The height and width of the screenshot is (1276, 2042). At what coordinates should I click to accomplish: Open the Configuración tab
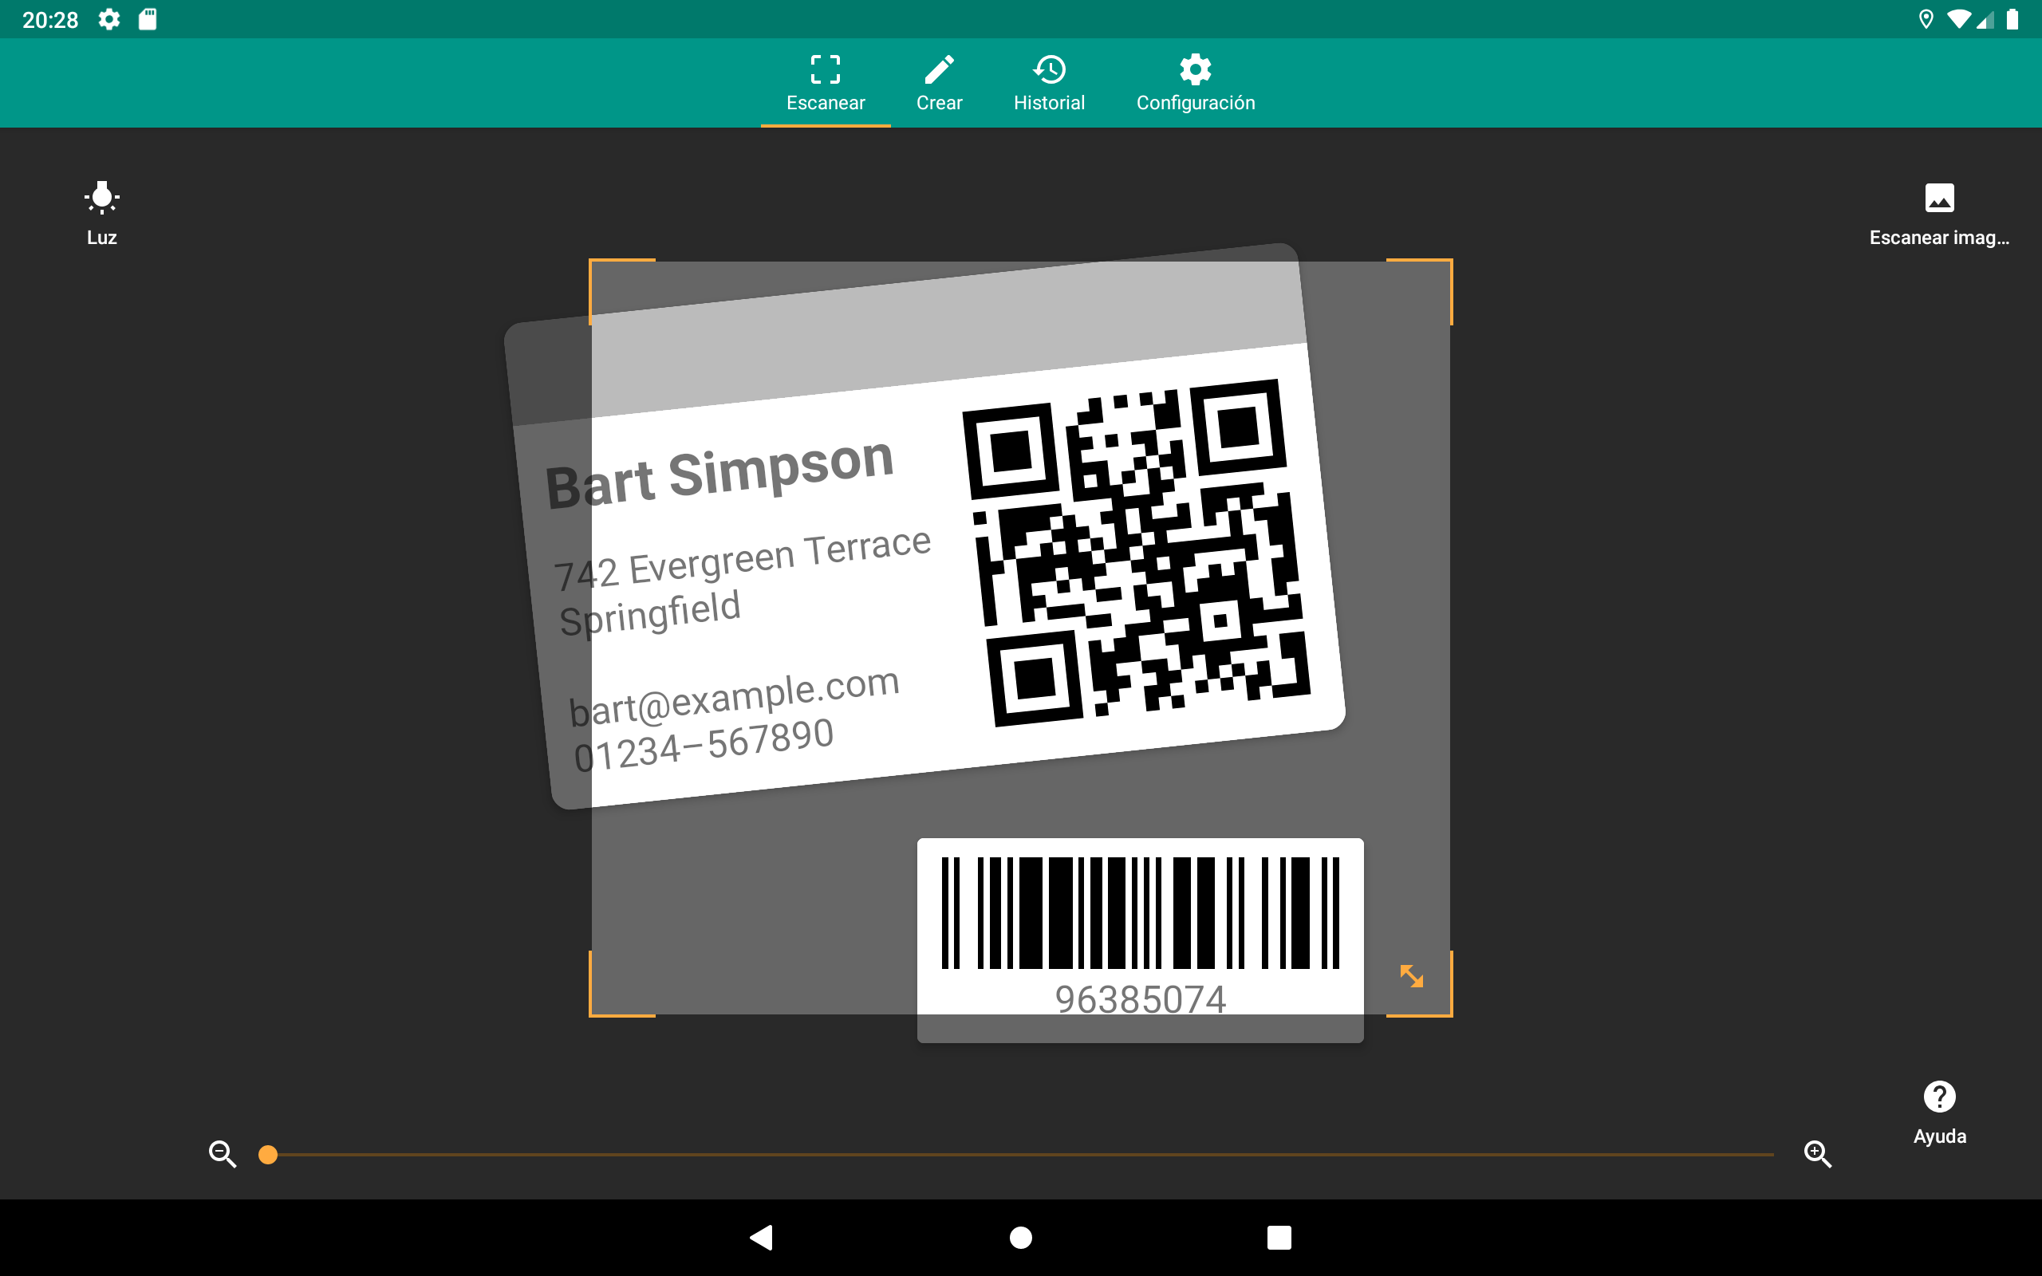1196,83
